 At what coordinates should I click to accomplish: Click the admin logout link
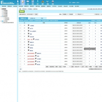(x=78, y=3)
